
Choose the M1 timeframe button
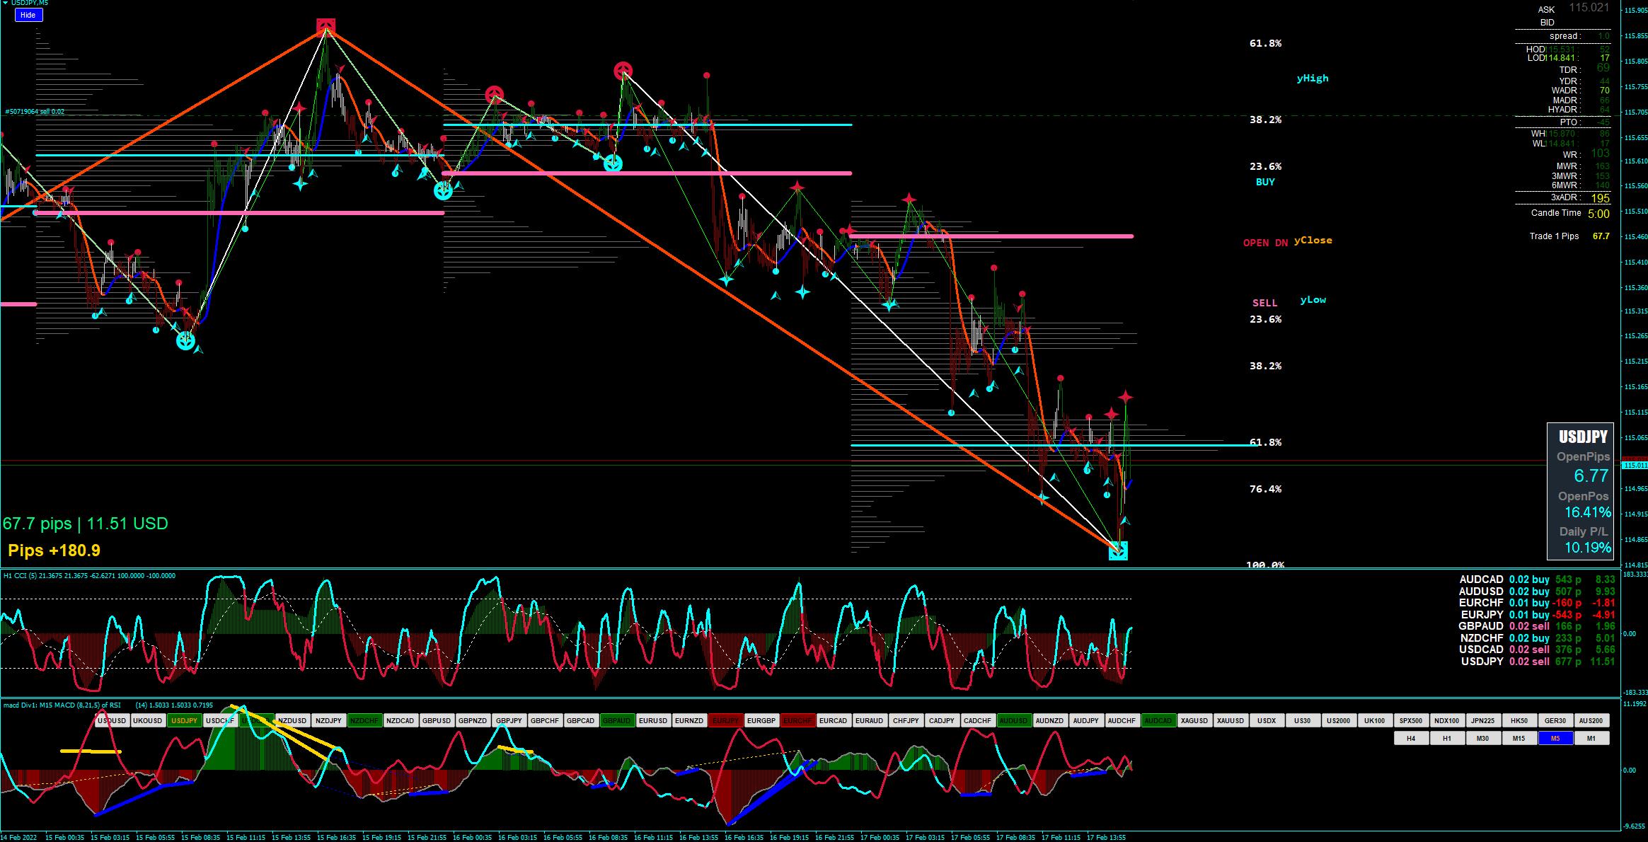point(1591,739)
